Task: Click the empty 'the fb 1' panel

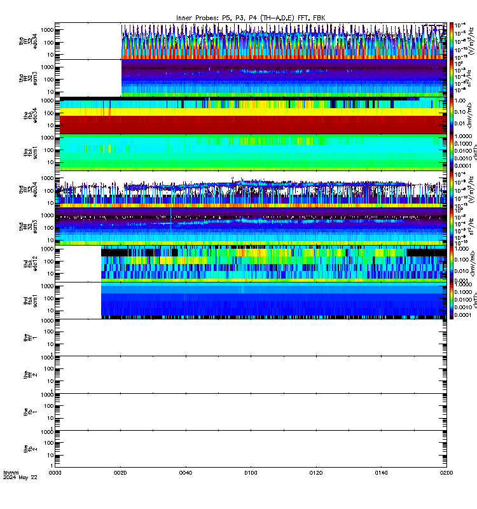Action: 251,412
